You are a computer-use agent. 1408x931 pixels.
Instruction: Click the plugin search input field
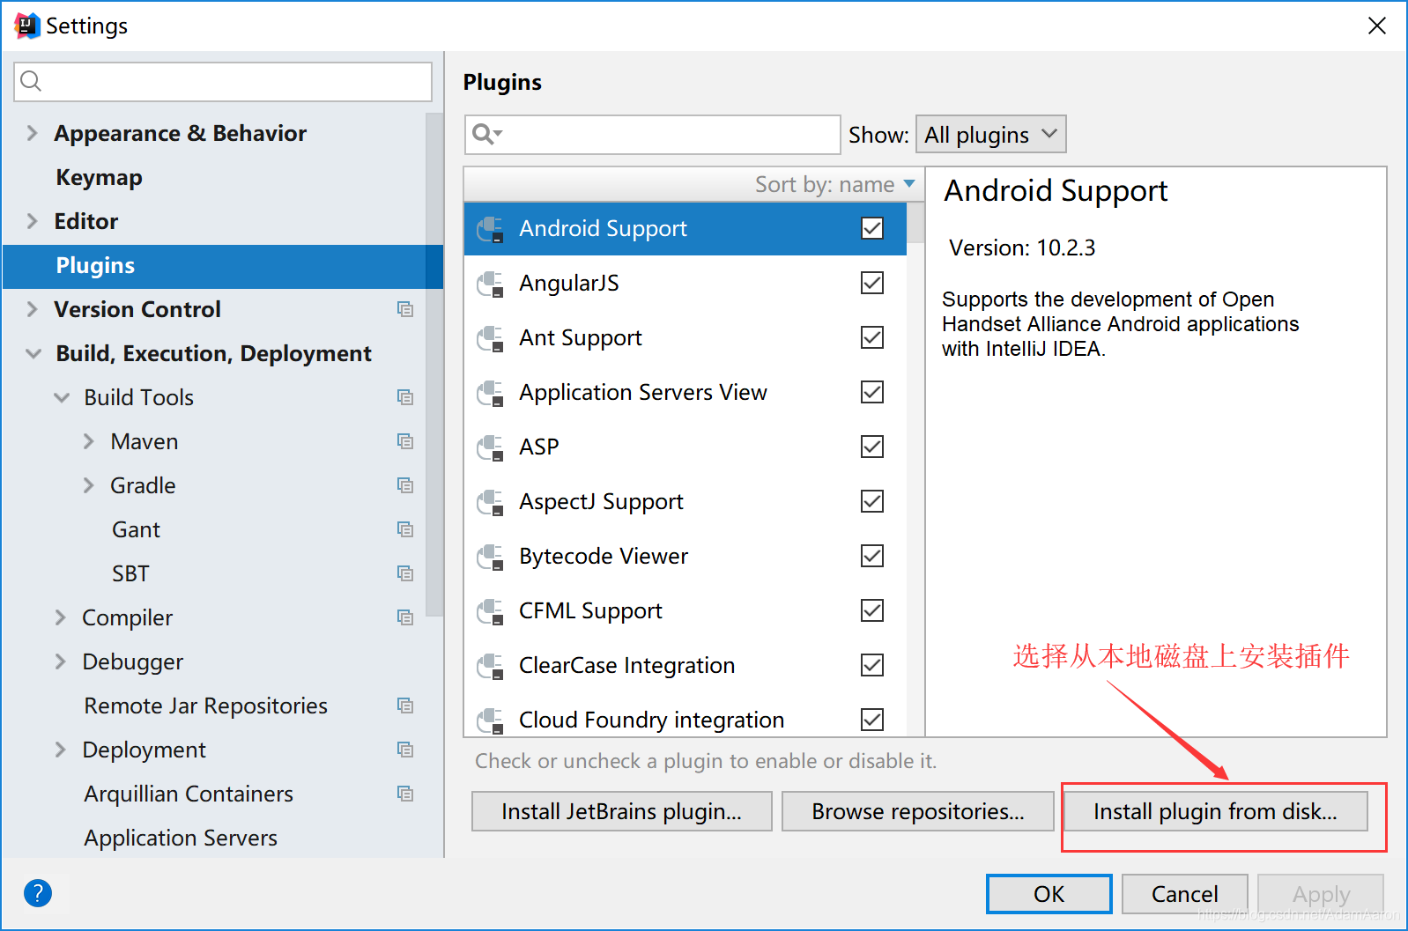(653, 135)
